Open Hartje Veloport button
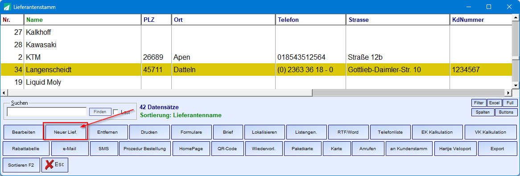The image size is (520, 176). tap(455, 148)
